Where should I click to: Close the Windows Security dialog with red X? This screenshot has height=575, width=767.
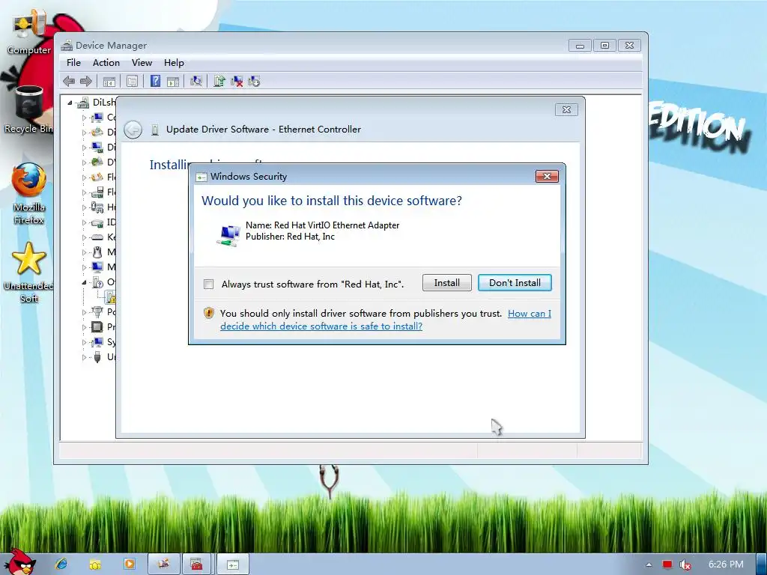(547, 176)
